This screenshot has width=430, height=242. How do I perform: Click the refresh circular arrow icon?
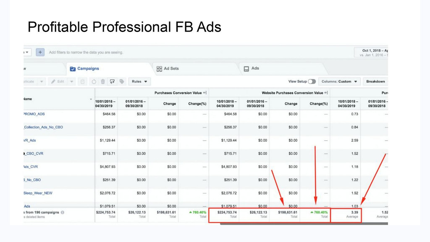(94, 81)
